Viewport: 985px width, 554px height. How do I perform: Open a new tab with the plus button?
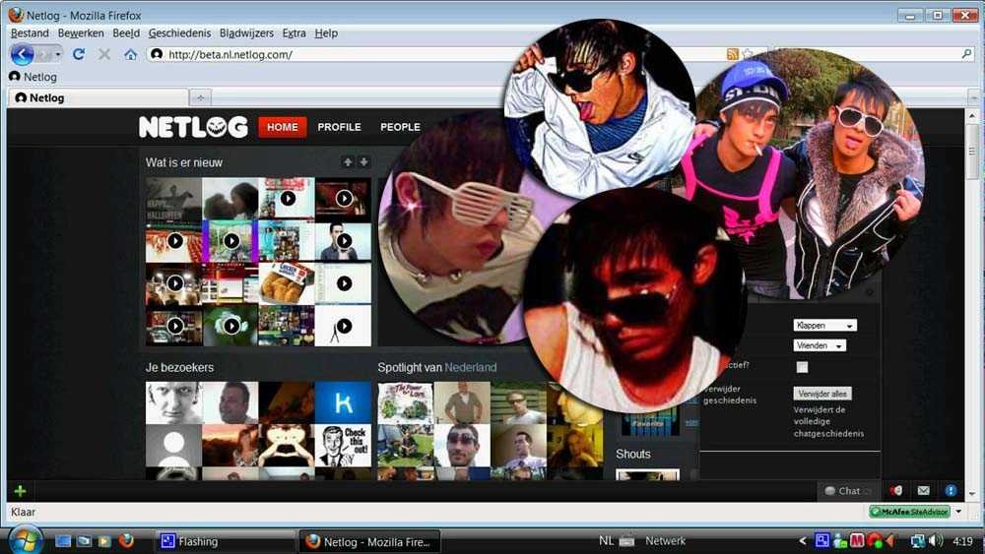pos(200,97)
